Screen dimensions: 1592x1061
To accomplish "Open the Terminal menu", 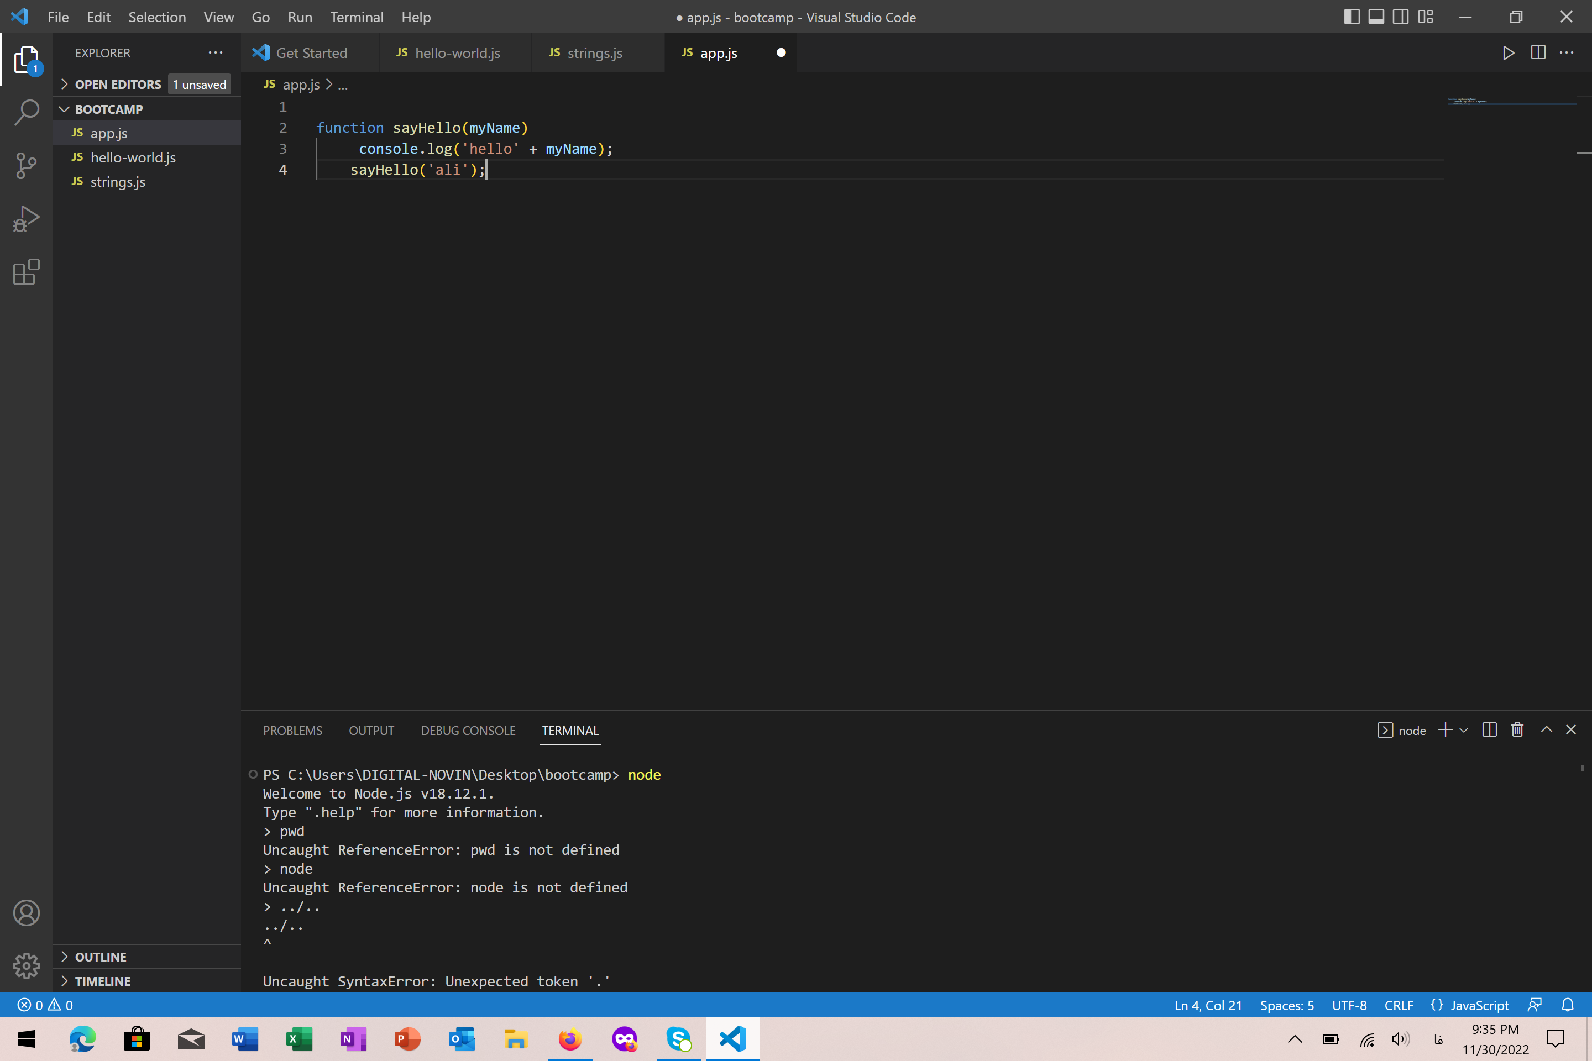I will 356,17.
